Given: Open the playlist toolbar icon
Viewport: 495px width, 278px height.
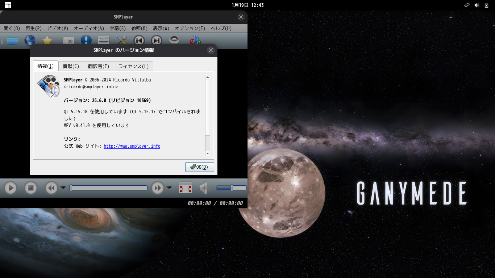Looking at the screenshot, I should [104, 40].
